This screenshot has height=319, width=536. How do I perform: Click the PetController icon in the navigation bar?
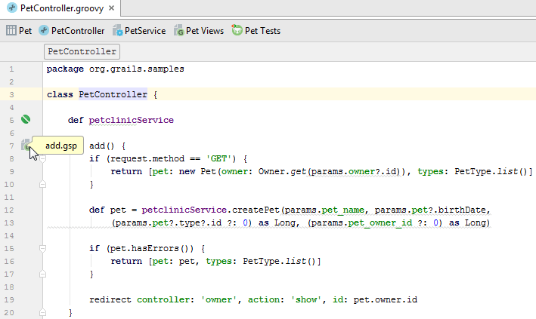click(44, 31)
